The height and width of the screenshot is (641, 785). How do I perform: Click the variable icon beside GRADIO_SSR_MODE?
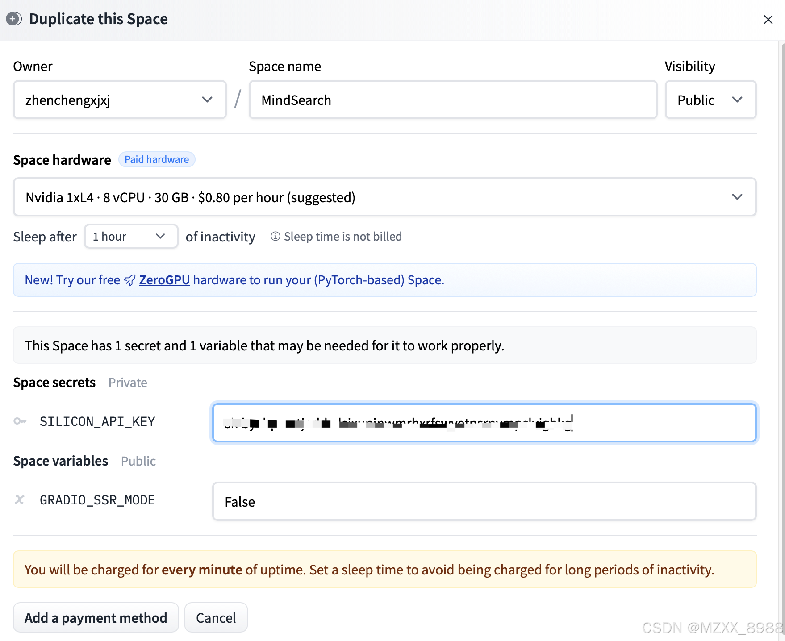(20, 499)
